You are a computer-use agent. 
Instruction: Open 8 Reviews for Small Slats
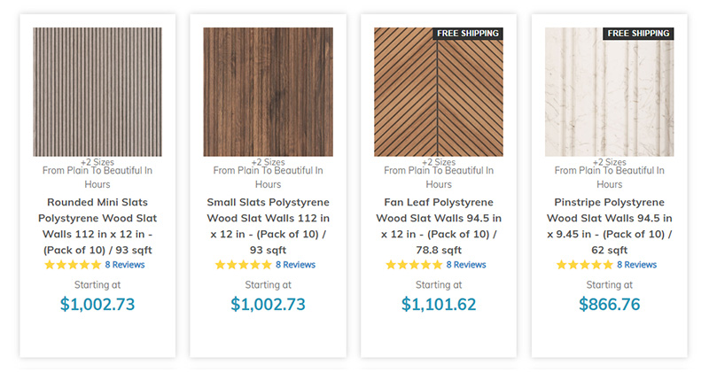(x=295, y=265)
